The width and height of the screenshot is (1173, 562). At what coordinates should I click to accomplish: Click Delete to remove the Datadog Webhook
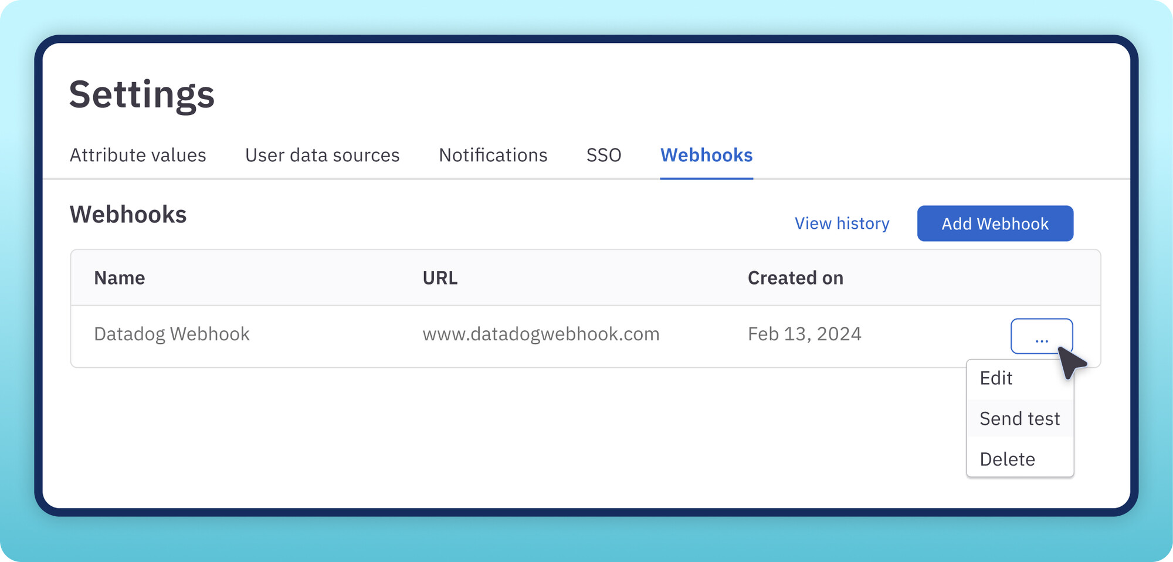click(1008, 459)
